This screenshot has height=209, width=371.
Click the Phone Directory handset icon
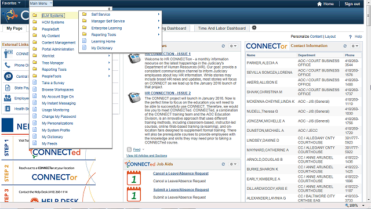[x=8, y=65]
